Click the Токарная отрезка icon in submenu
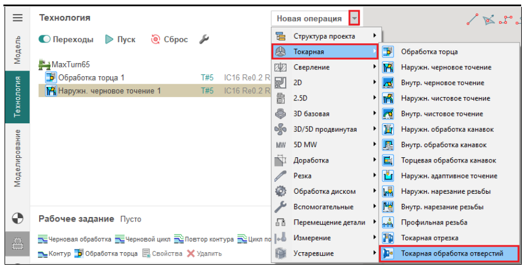 tap(389, 238)
